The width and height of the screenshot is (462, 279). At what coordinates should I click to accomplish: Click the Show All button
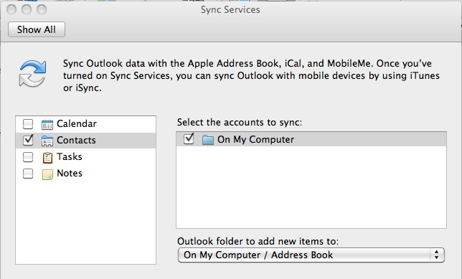coord(37,29)
